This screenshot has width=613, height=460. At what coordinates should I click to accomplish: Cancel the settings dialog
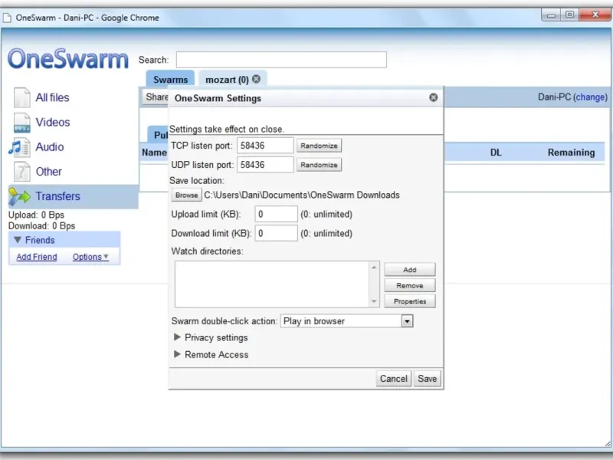point(394,379)
